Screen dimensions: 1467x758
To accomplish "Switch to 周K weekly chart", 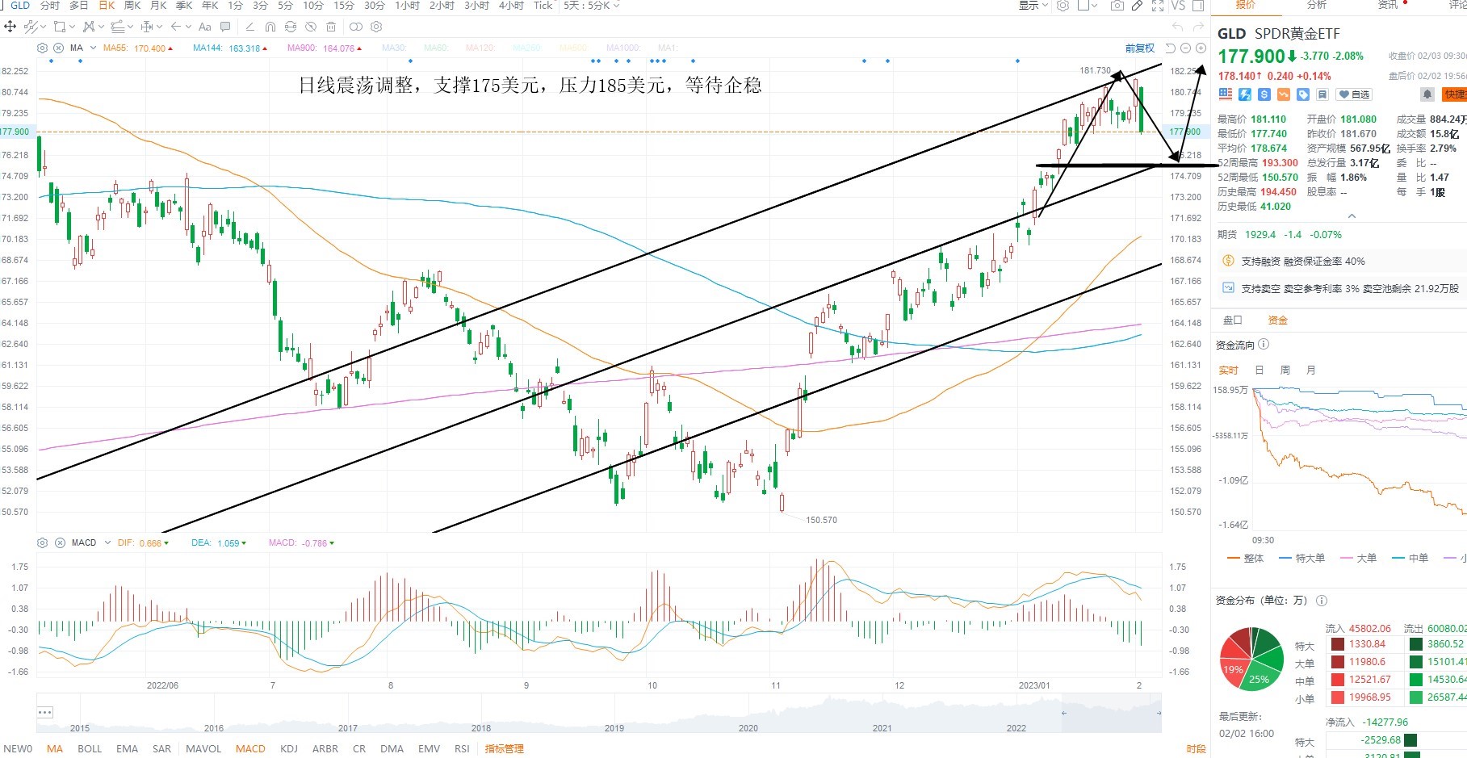I will coord(132,6).
